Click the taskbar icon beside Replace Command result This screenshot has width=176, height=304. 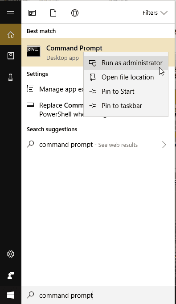30,105
